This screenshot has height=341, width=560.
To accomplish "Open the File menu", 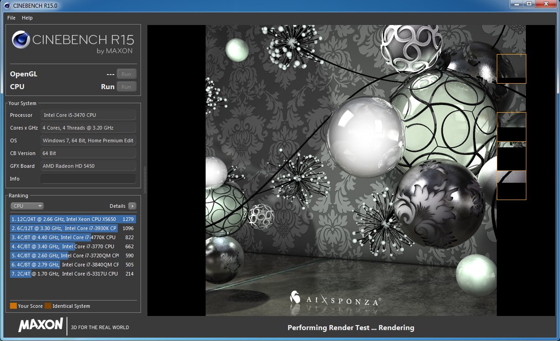I will point(11,18).
